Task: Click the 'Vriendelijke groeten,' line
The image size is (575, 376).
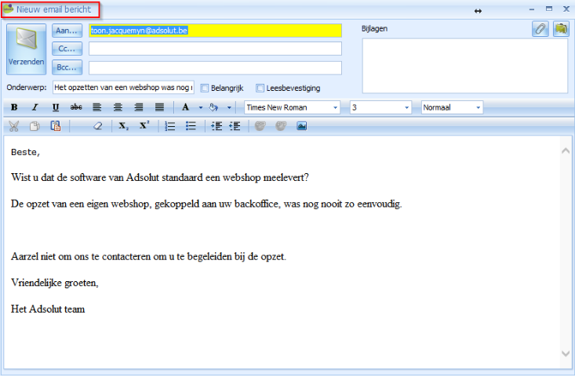Action: click(x=55, y=283)
